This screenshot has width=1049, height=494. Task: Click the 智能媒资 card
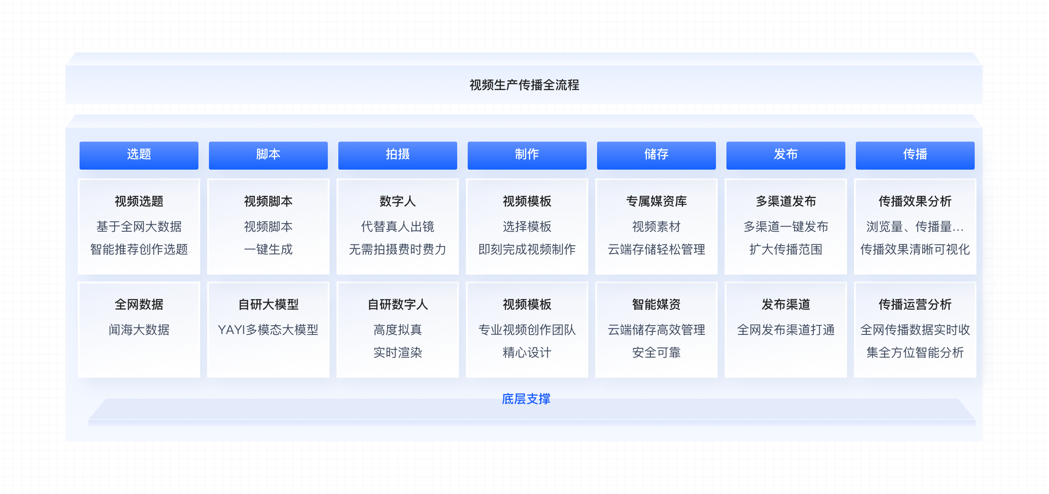click(656, 329)
